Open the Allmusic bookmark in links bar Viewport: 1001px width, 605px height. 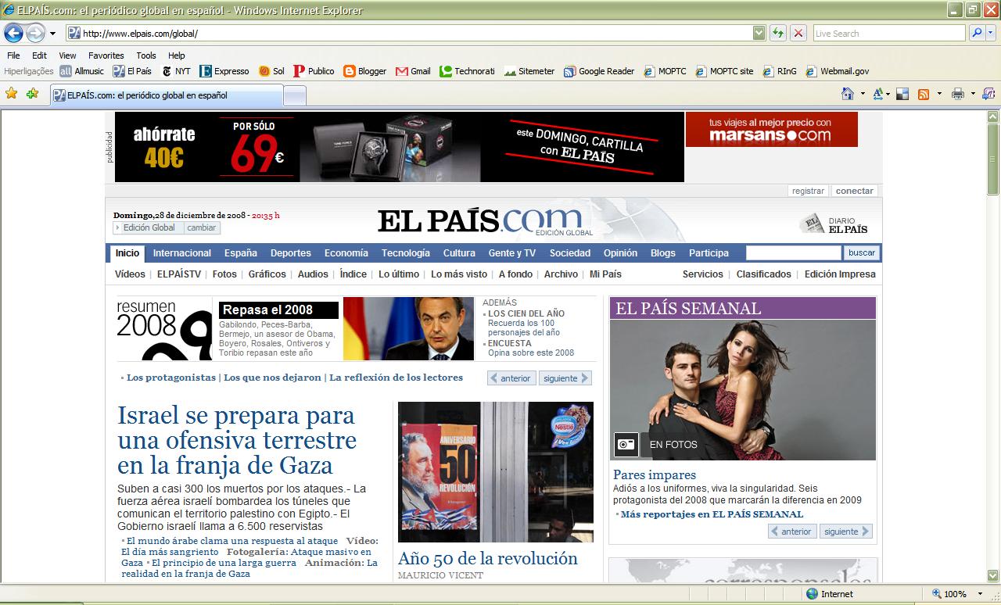pyautogui.click(x=82, y=71)
